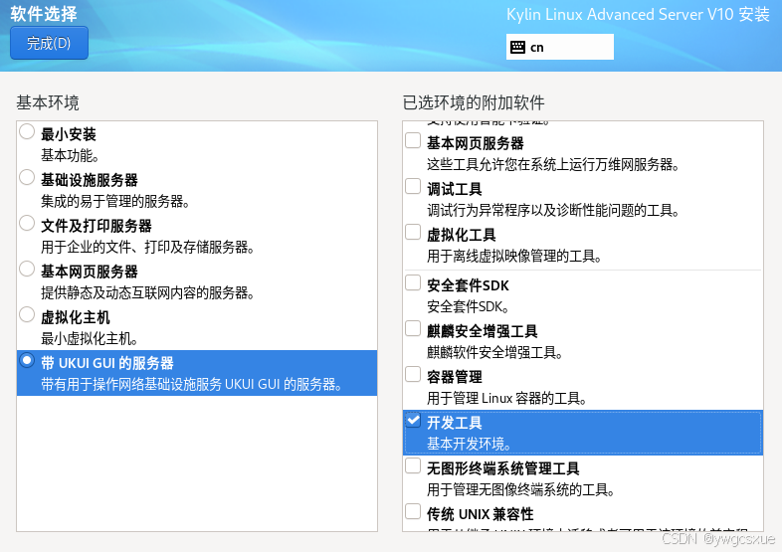Select the 最小安装 radio button
The image size is (782, 552).
pyautogui.click(x=27, y=132)
